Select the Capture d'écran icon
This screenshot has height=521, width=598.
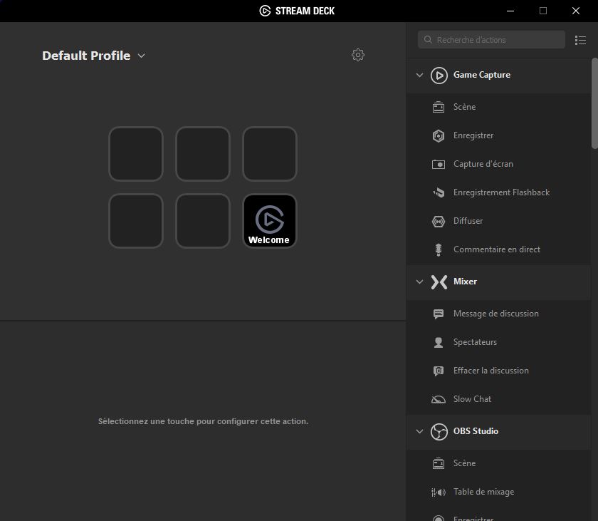coord(439,164)
